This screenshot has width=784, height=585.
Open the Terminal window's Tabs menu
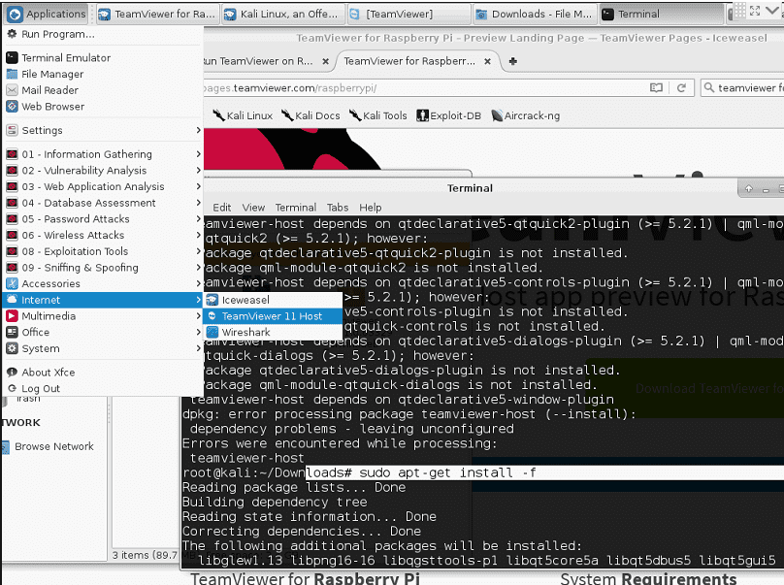point(337,208)
